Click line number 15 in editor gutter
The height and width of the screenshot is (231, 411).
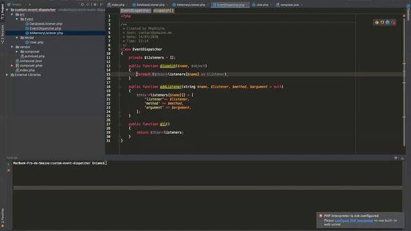tap(109, 74)
